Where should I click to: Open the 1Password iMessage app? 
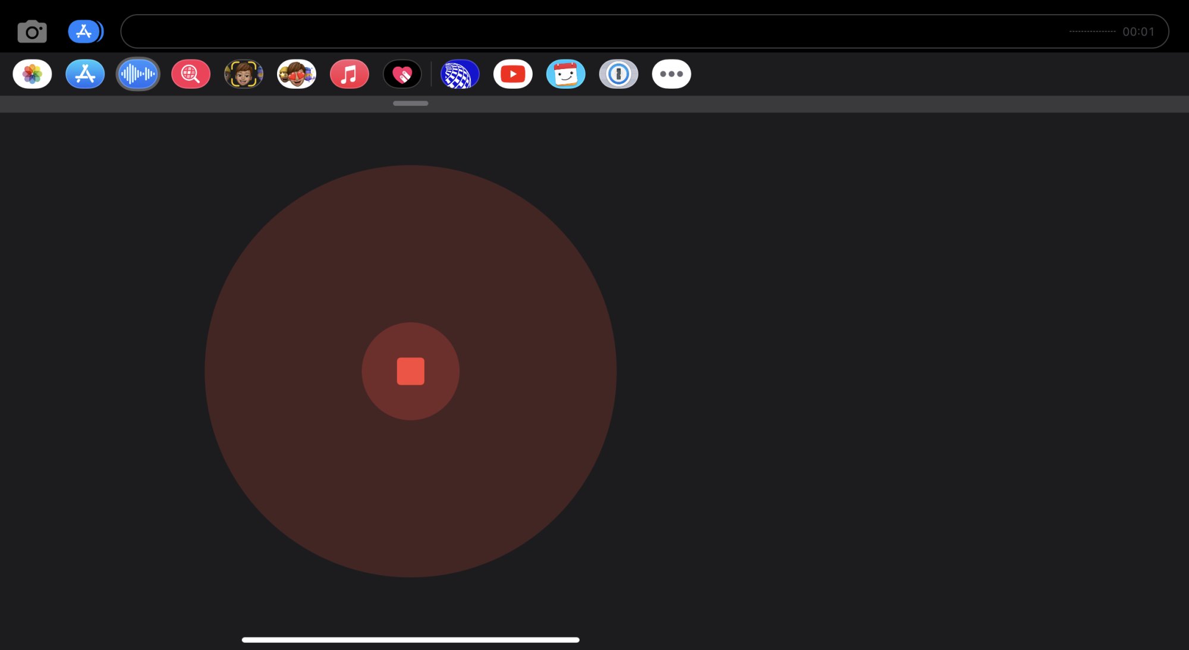618,74
